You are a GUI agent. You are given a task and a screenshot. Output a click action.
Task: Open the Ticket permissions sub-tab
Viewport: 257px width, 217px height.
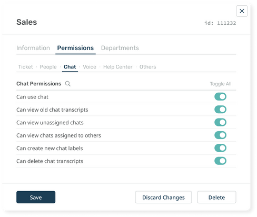(26, 67)
